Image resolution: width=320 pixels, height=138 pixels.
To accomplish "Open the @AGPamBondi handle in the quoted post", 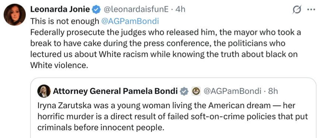I will 233,91.
